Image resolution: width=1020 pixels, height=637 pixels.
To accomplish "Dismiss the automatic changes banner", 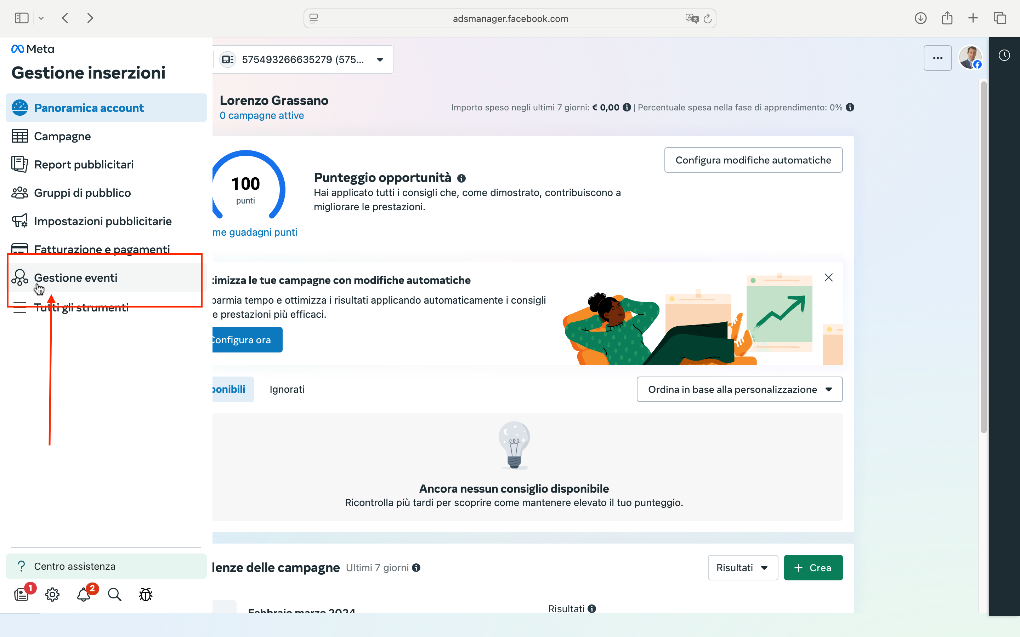I will tap(828, 277).
